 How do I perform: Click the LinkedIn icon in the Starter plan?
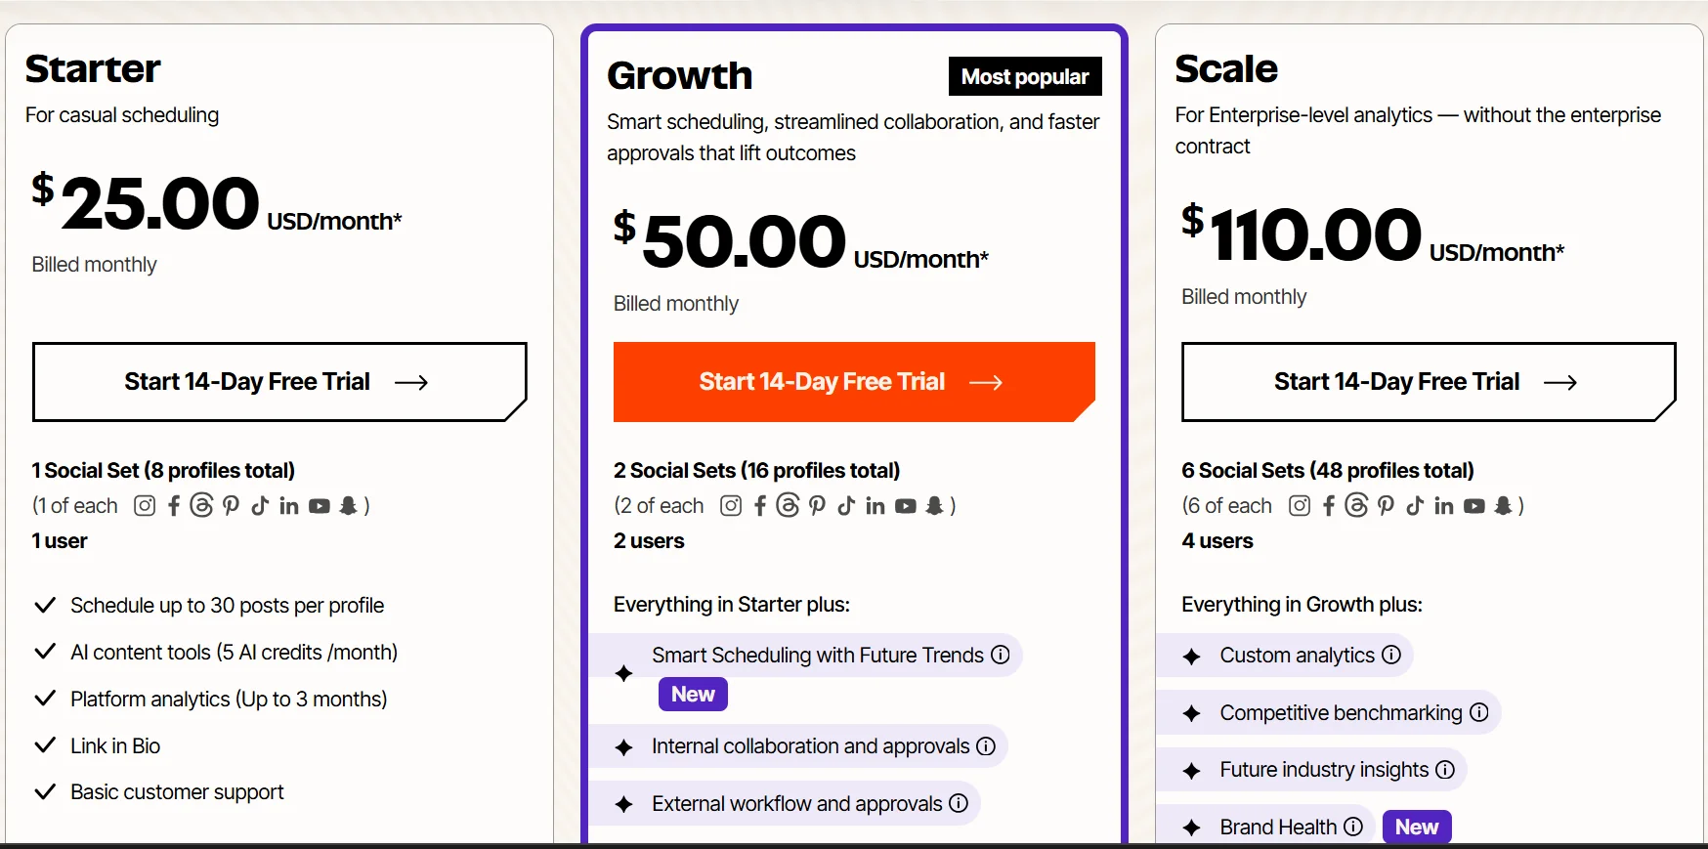289,505
